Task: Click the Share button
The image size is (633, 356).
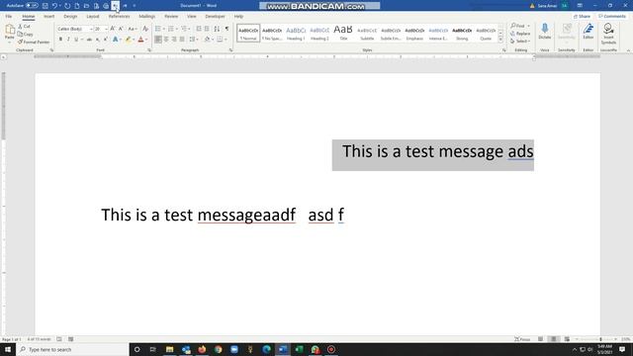Action: click(583, 17)
